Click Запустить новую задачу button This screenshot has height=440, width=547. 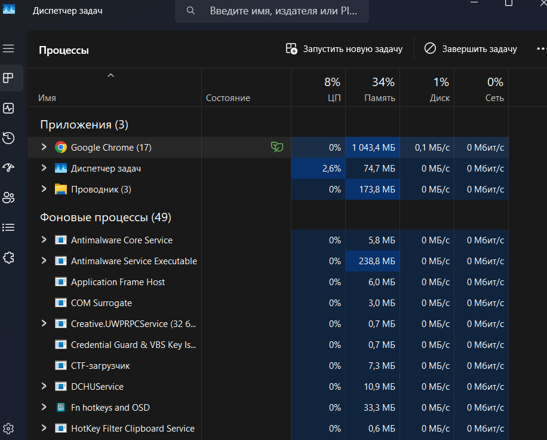click(x=344, y=49)
